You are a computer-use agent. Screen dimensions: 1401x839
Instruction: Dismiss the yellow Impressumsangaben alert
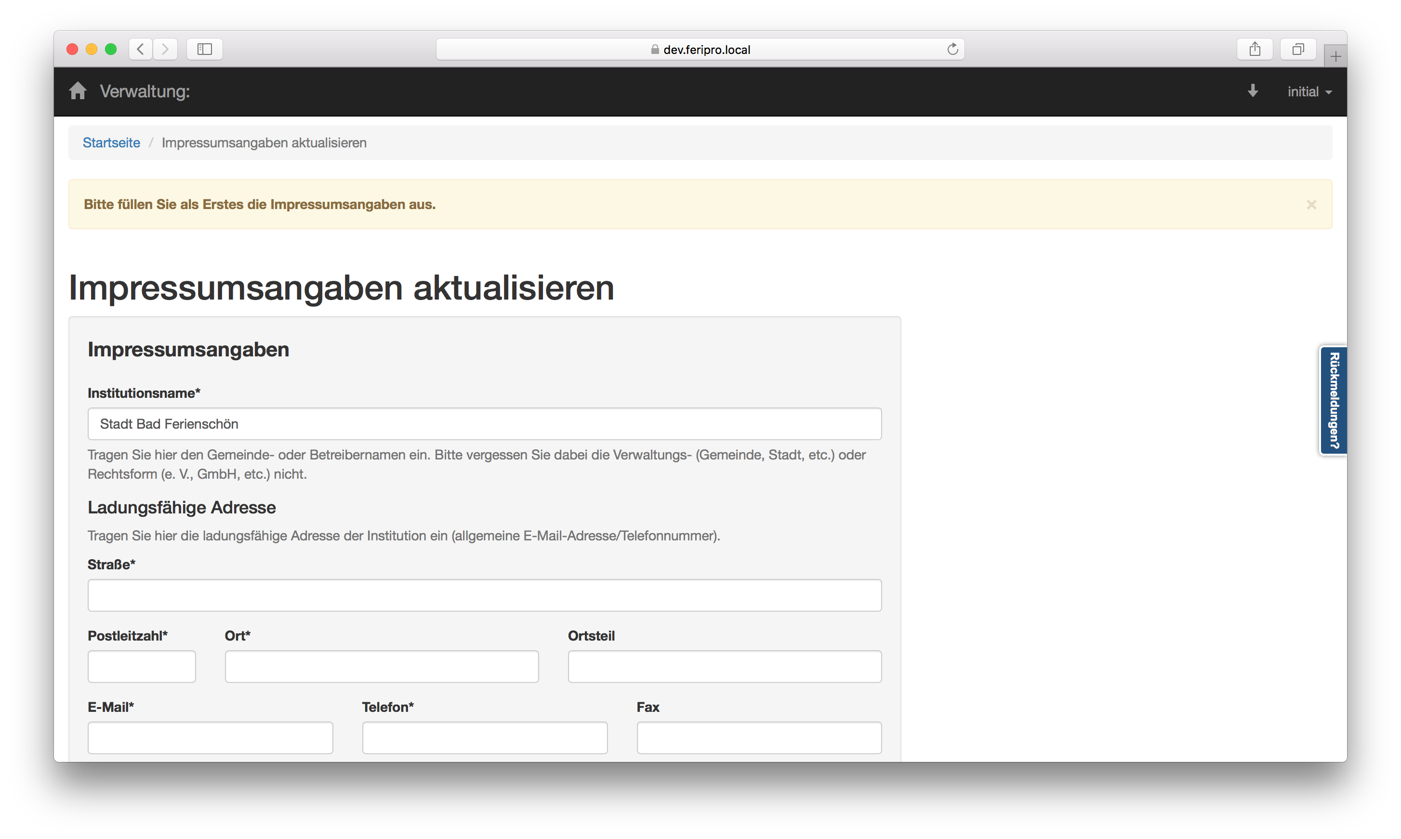pos(1311,205)
